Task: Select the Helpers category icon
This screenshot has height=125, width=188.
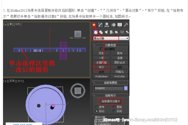Action: click(x=117, y=32)
